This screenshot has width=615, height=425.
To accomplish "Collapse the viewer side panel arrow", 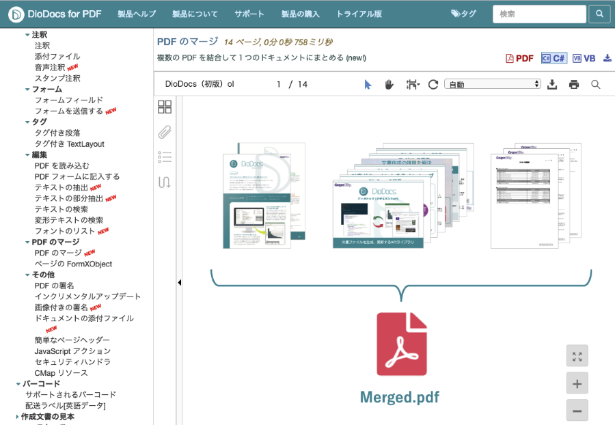I will click(179, 282).
